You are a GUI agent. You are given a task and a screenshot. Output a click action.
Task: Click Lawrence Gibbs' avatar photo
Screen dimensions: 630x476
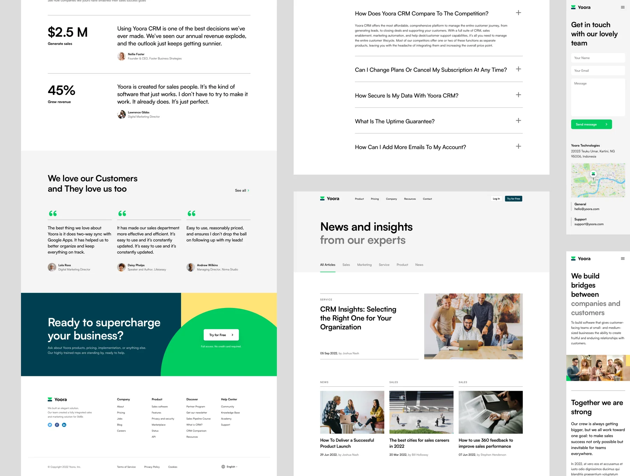121,114
